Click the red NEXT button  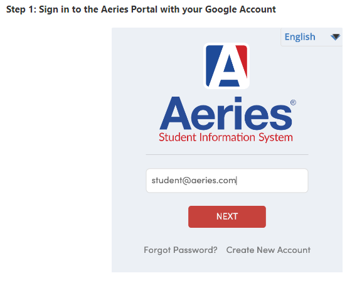click(x=227, y=216)
